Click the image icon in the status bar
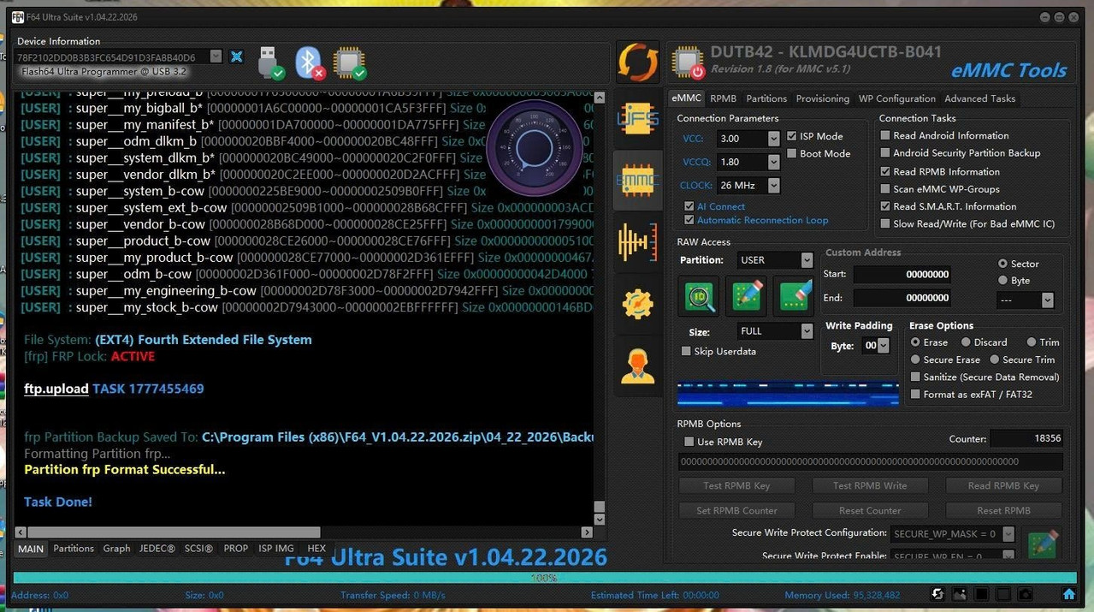This screenshot has height=612, width=1094. pyautogui.click(x=960, y=594)
